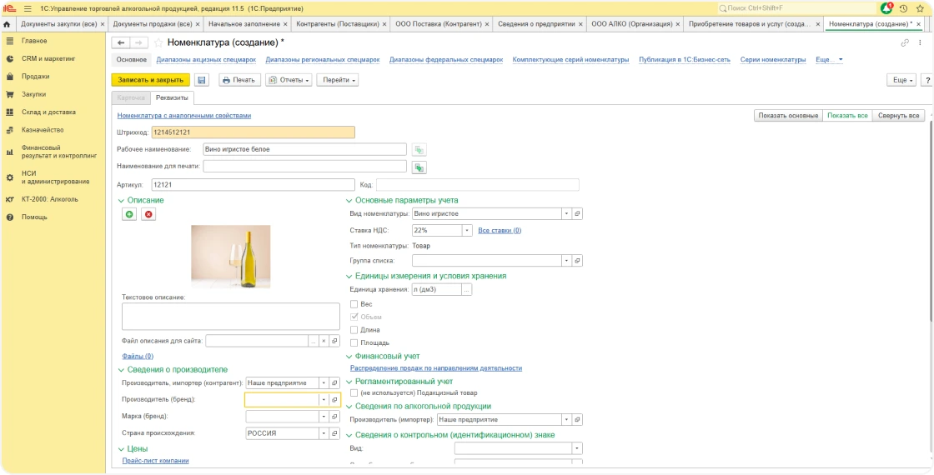Image resolution: width=934 pixels, height=475 pixels.
Task: Tick the Длина checkbox
Action: point(354,330)
